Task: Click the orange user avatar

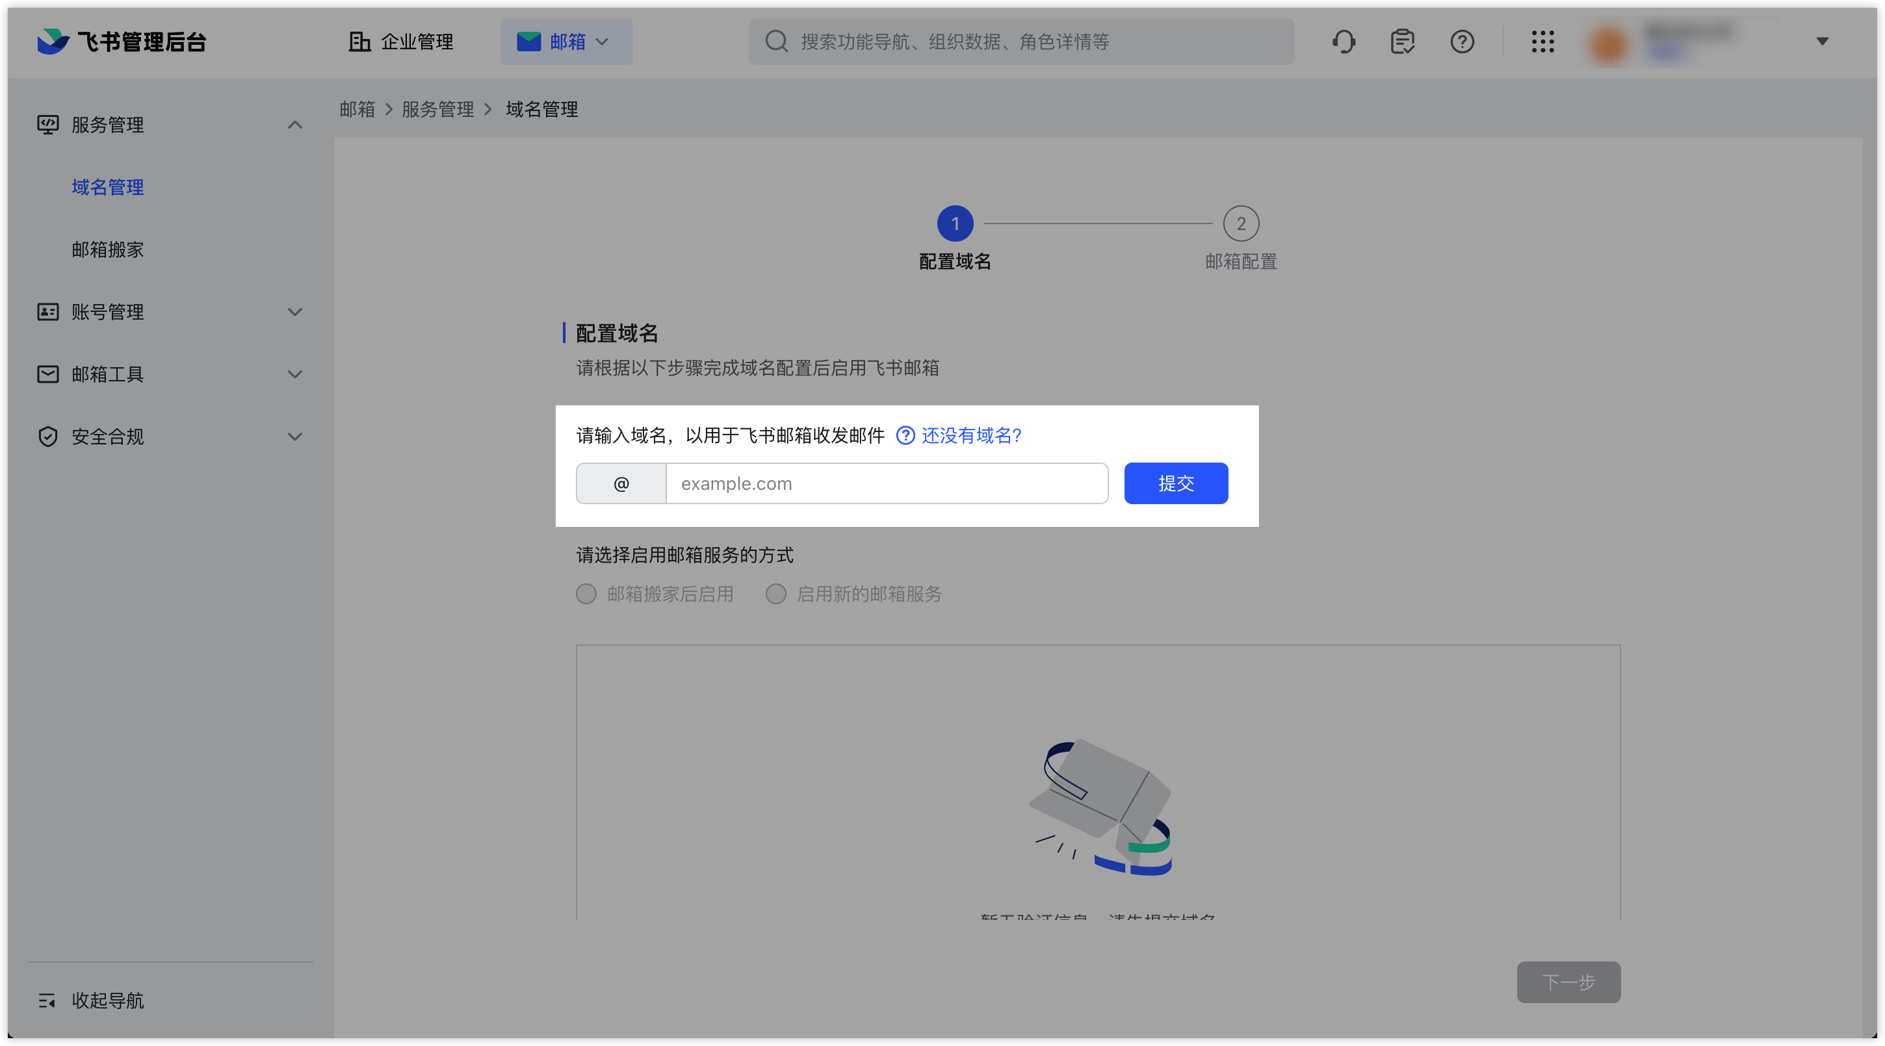Action: pos(1608,44)
